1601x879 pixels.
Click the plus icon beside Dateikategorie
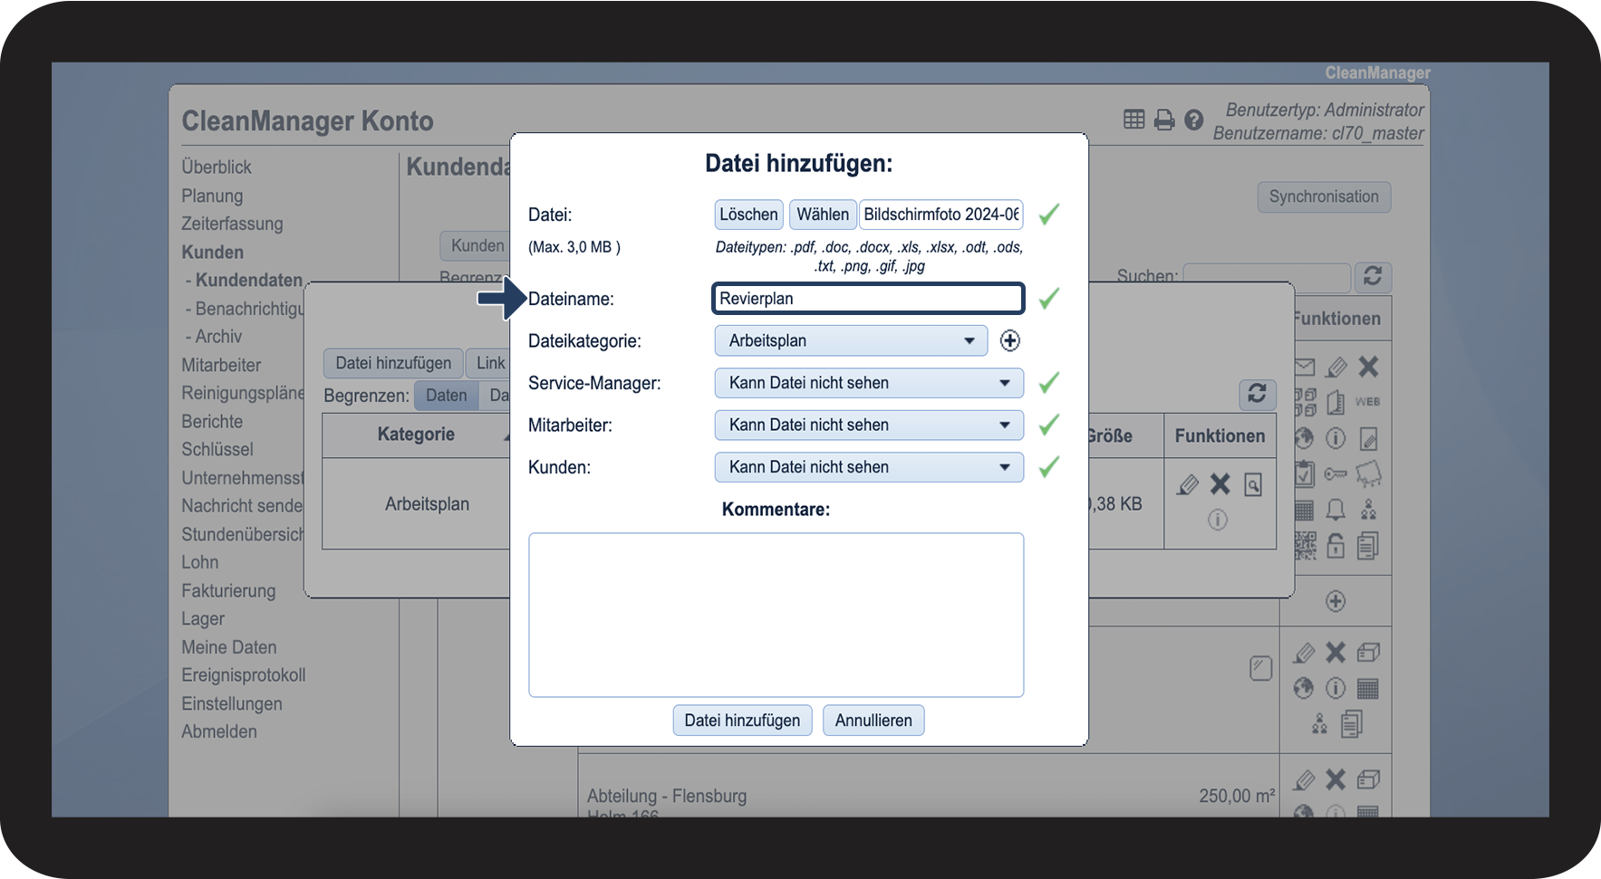1009,340
